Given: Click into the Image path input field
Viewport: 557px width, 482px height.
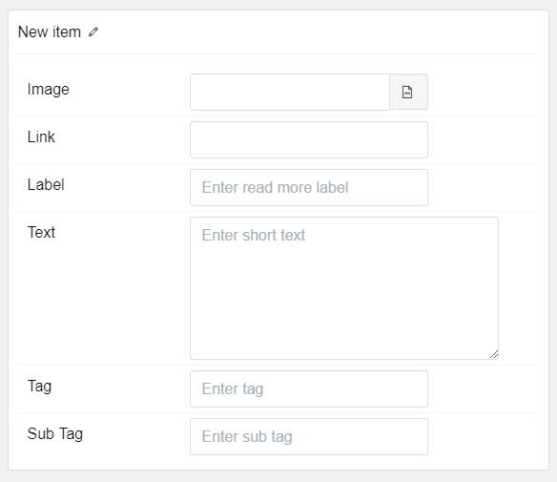Looking at the screenshot, I should click(x=290, y=92).
